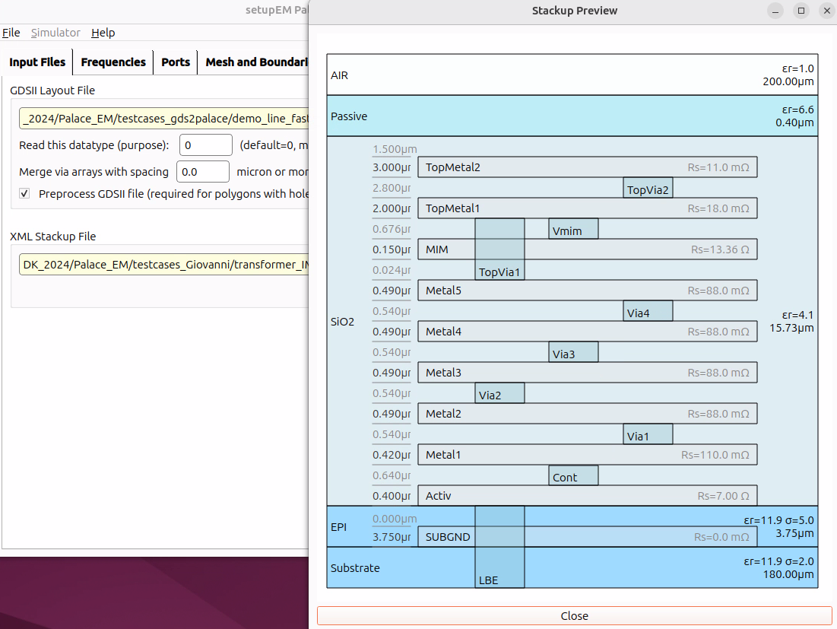This screenshot has width=837, height=629.
Task: Click the Rs=18.0 mΩ value
Action: click(718, 208)
